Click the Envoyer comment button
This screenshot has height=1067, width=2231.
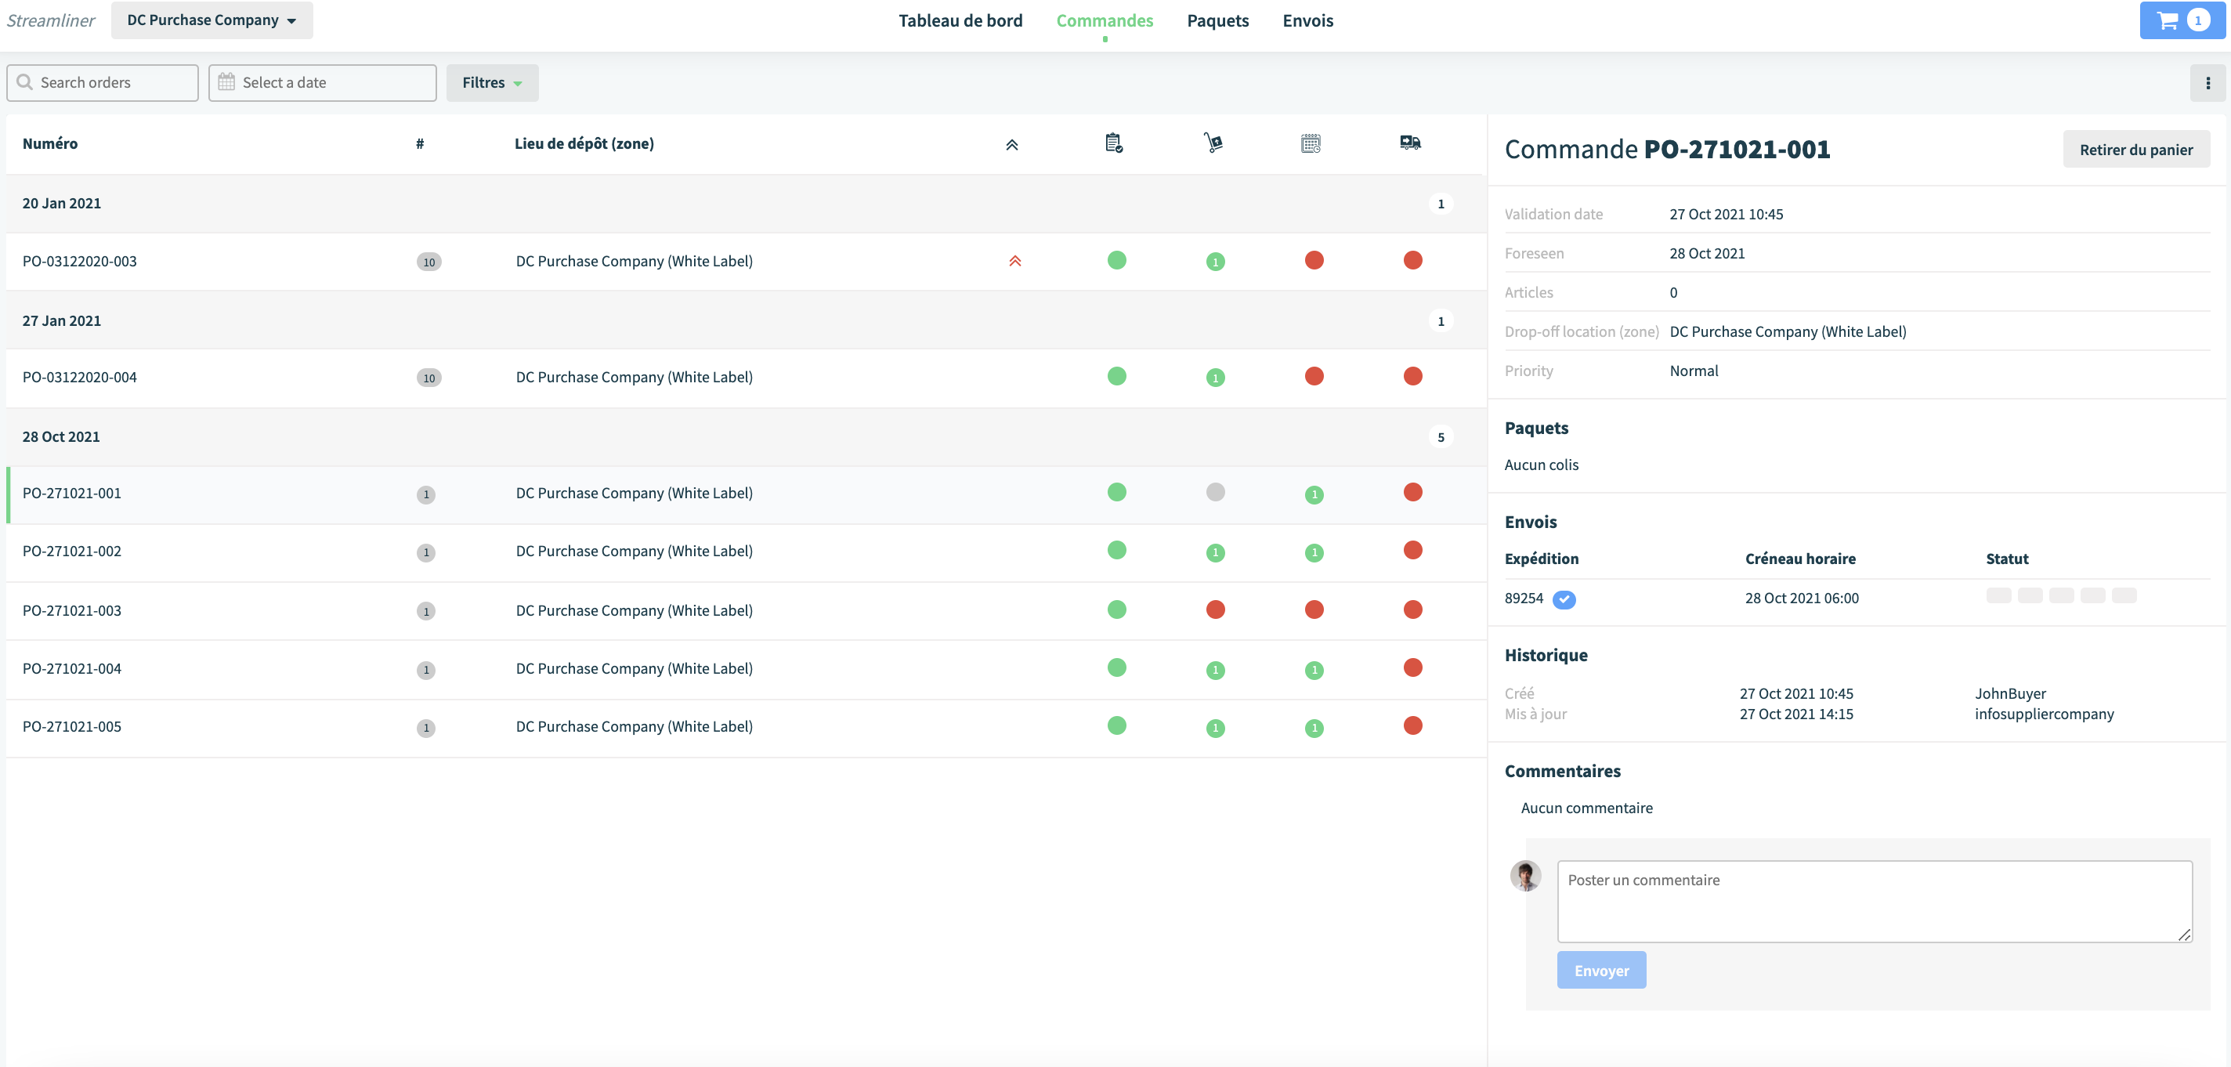coord(1600,971)
